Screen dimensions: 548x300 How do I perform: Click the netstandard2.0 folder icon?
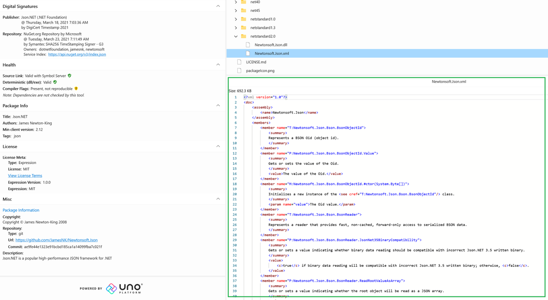coord(243,37)
